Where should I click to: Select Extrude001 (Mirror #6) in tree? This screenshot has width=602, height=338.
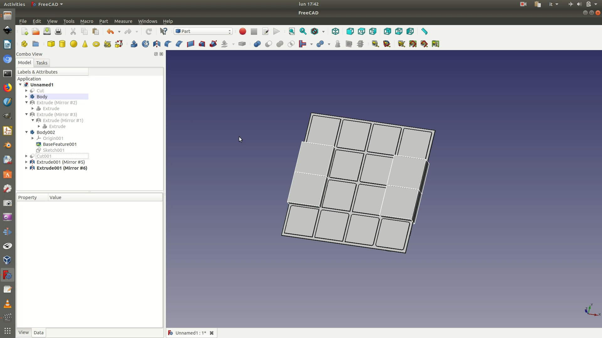coord(62,168)
